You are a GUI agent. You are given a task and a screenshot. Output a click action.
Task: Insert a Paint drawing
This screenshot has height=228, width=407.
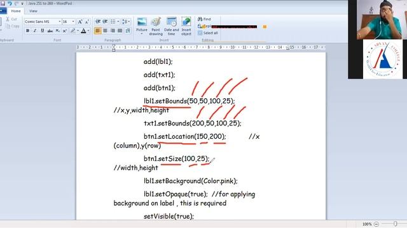coord(156,26)
